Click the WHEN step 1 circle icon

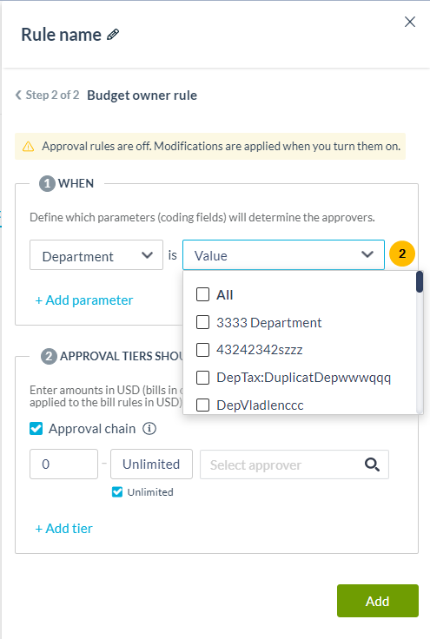(x=47, y=184)
